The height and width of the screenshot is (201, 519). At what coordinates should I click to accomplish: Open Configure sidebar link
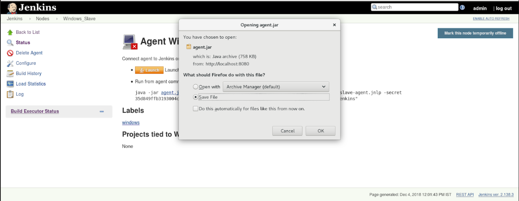[26, 63]
